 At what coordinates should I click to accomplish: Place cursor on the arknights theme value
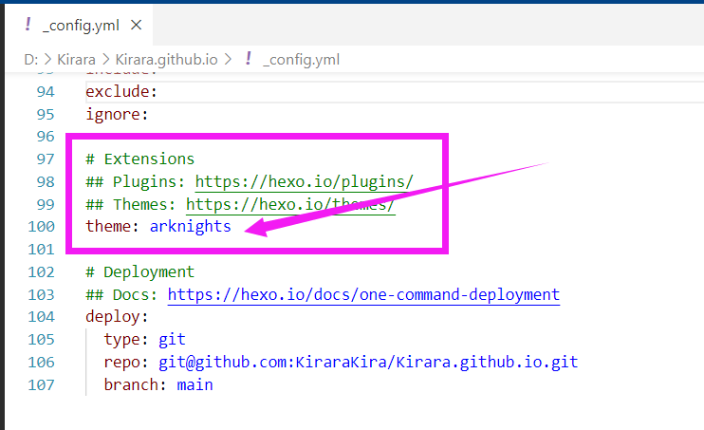click(191, 227)
